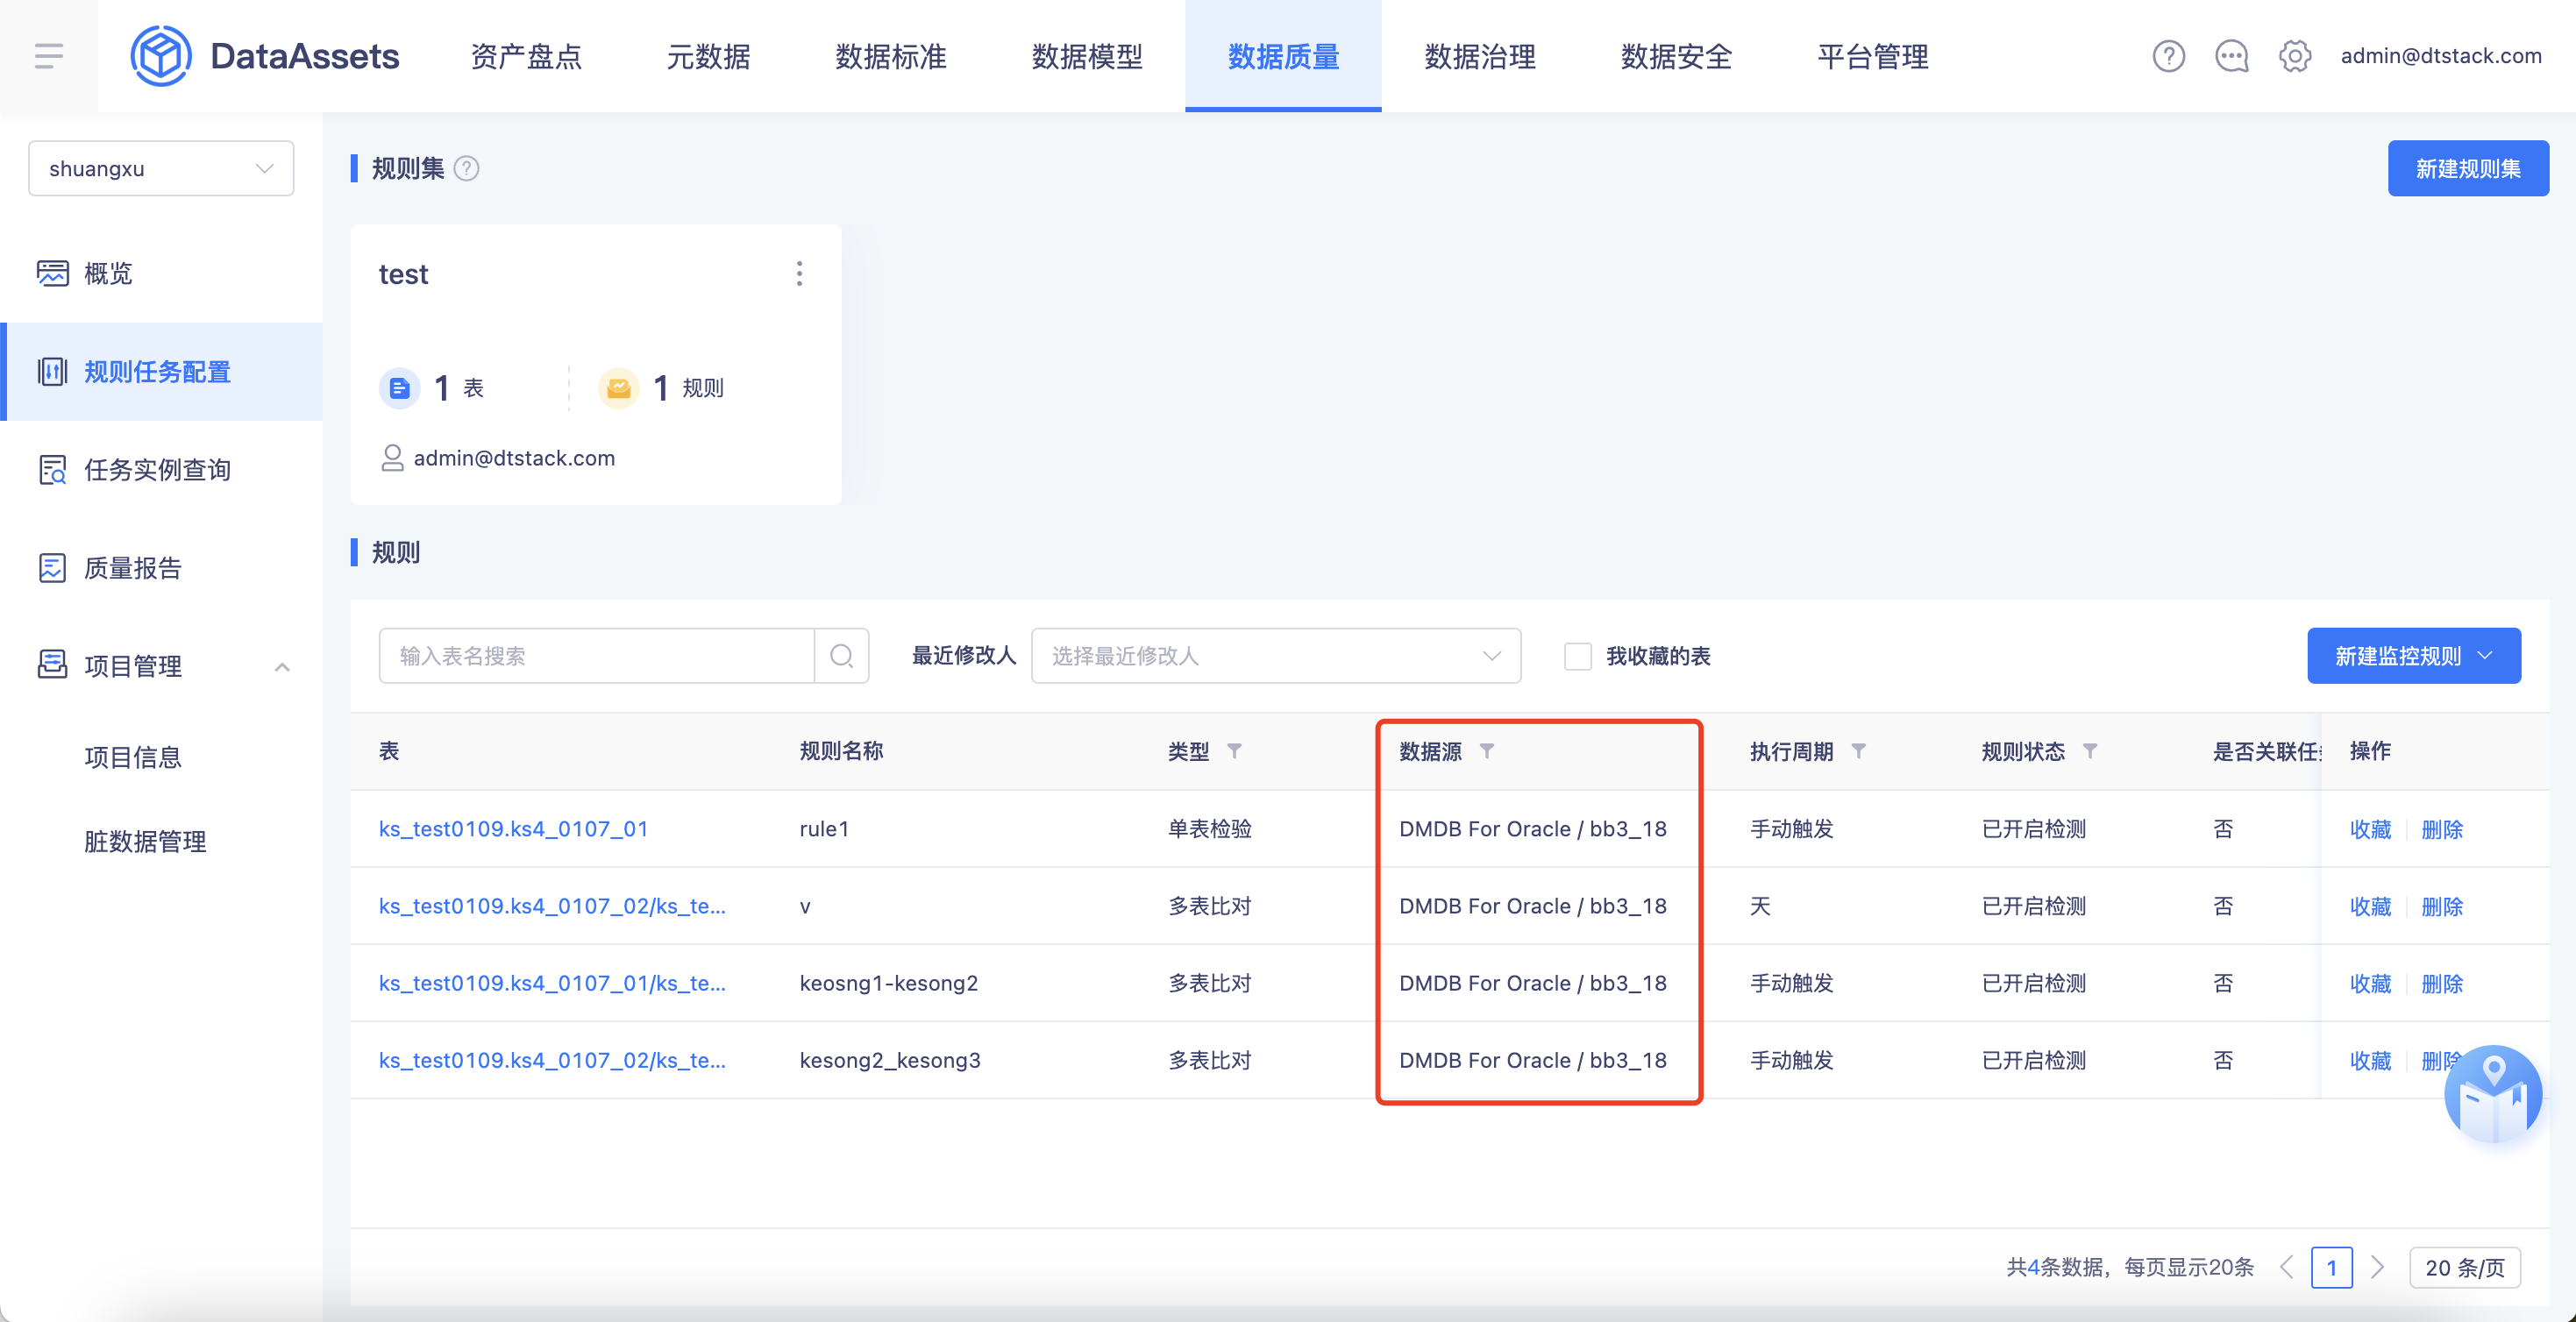Click the 新建规则集 button
The height and width of the screenshot is (1322, 2576).
2468,168
